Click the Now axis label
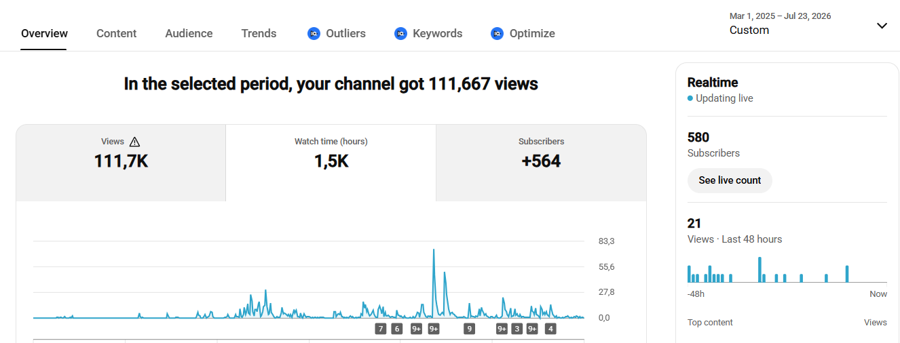This screenshot has width=900, height=343. 878,294
